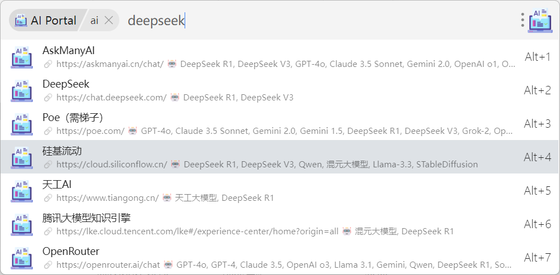Click the AI Portal icon beside AskManyAI

click(x=22, y=57)
